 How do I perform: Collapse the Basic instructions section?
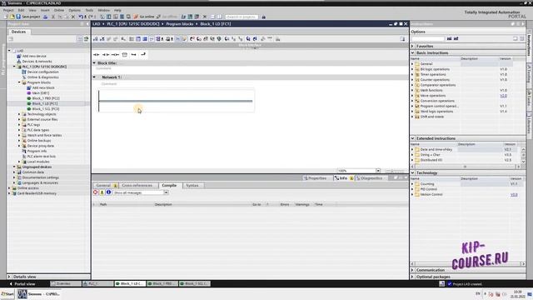click(413, 53)
